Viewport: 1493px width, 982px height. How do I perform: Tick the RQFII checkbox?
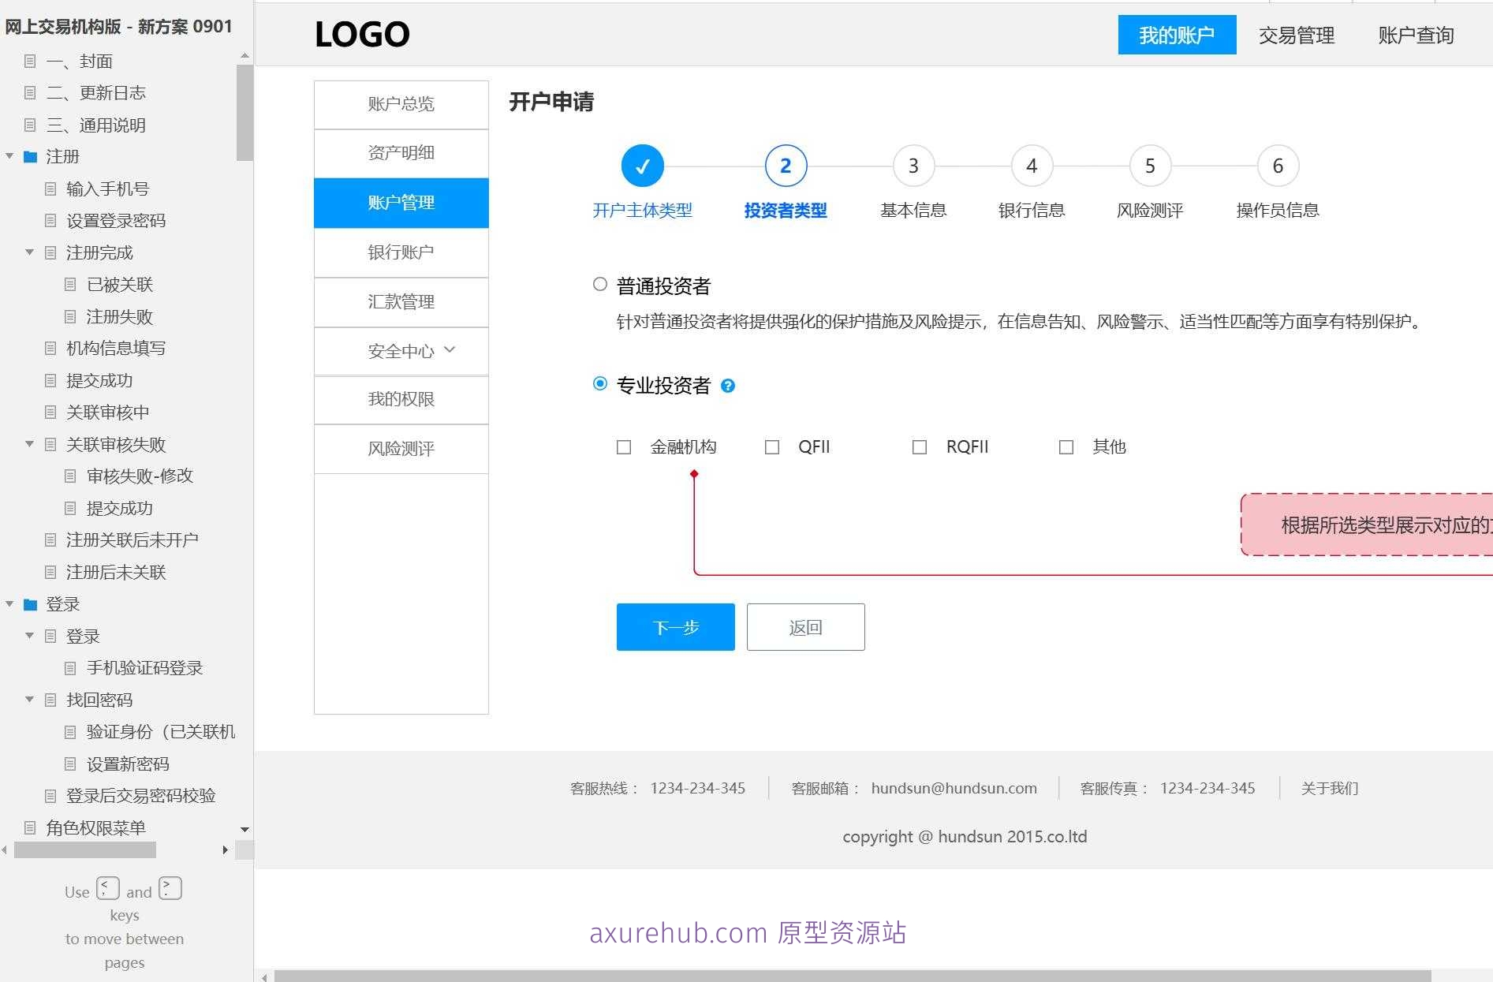click(920, 447)
